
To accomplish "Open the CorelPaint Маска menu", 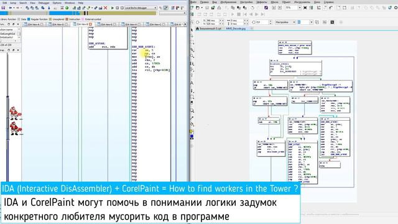I will [x=274, y=2].
